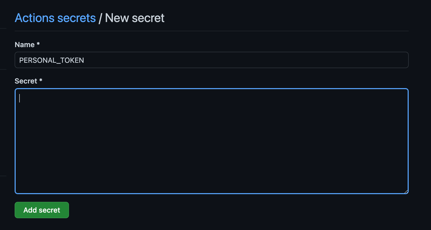Click the required asterisk beside Name
This screenshot has height=230, width=431.
point(38,44)
